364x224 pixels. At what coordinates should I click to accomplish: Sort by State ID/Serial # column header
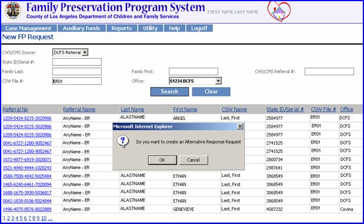point(285,109)
